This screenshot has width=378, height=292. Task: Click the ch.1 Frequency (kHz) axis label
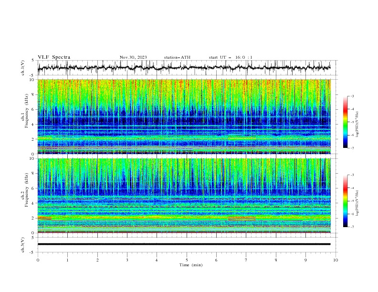(28, 111)
